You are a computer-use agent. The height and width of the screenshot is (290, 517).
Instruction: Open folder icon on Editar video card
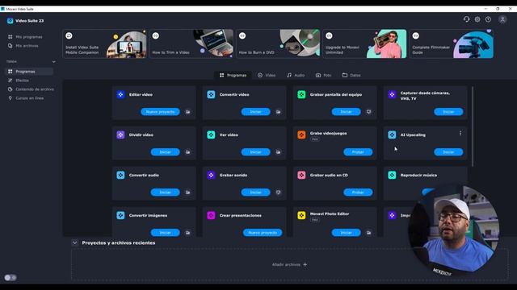click(x=187, y=112)
